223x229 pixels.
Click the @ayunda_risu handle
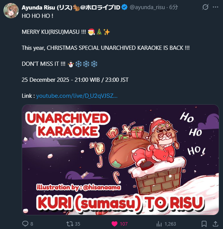coord(147,7)
